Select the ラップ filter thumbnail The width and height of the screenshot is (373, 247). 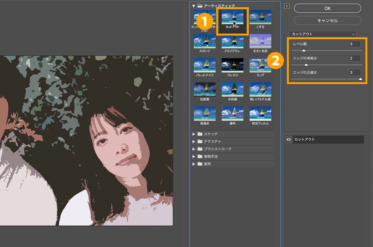[x=260, y=65]
